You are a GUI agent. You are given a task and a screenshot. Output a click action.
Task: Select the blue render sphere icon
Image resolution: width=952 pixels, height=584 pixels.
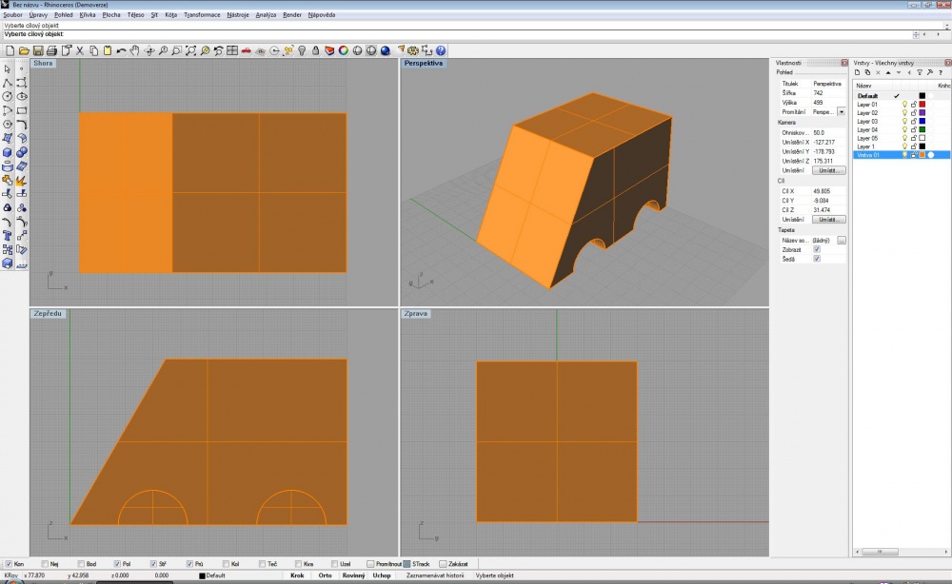click(x=386, y=51)
